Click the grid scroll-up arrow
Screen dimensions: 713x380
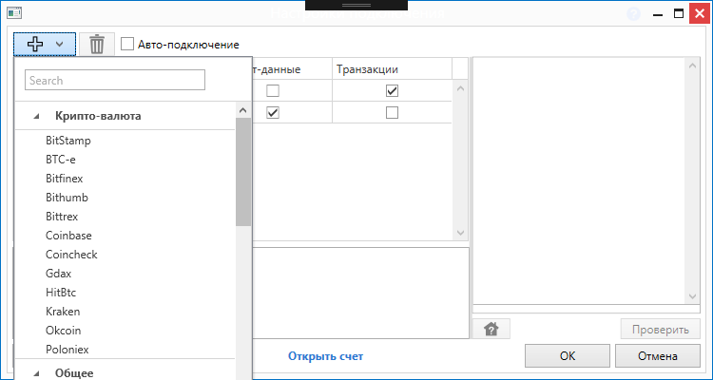click(x=460, y=88)
